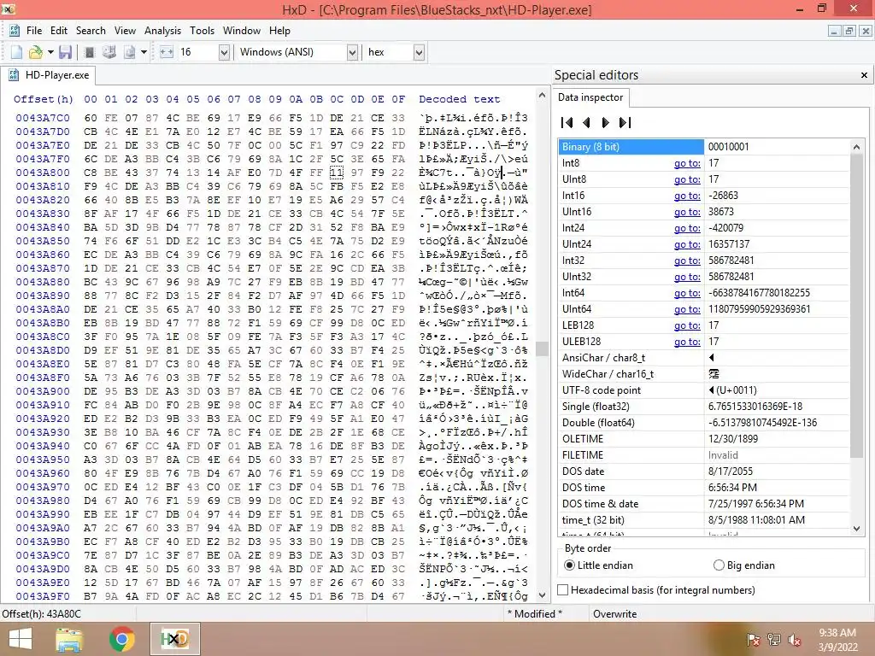Launch Chrome from the taskbar

121,639
